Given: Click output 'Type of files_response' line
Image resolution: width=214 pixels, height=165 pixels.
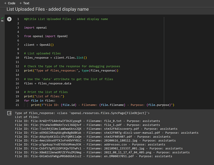Looking at the screenshot, I should pyautogui.click(x=82, y=113).
